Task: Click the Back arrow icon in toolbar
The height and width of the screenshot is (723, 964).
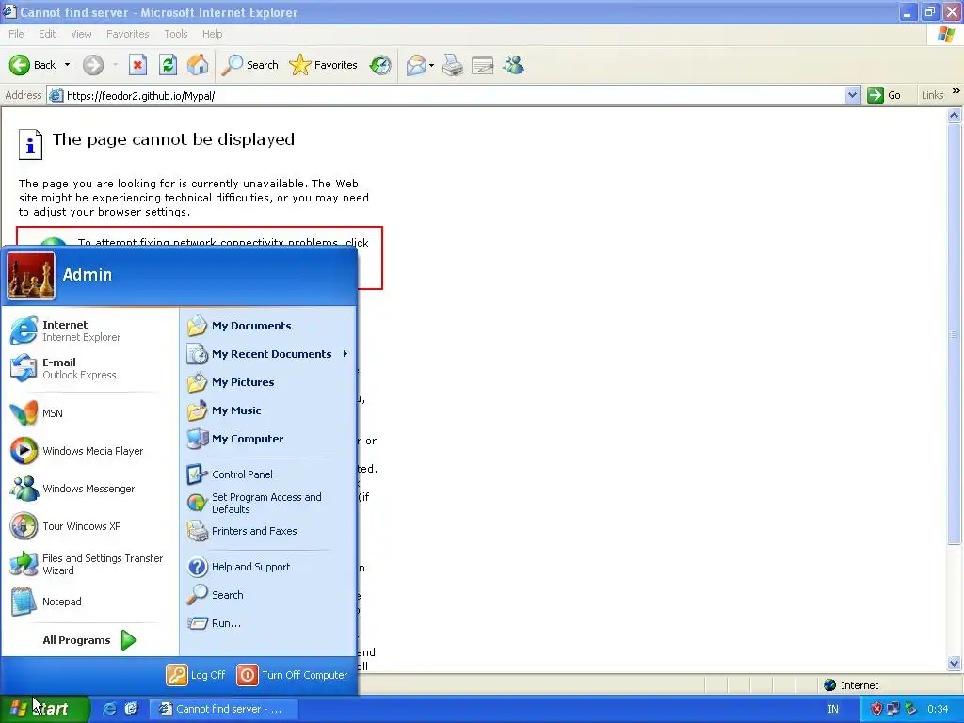Action: (x=20, y=65)
